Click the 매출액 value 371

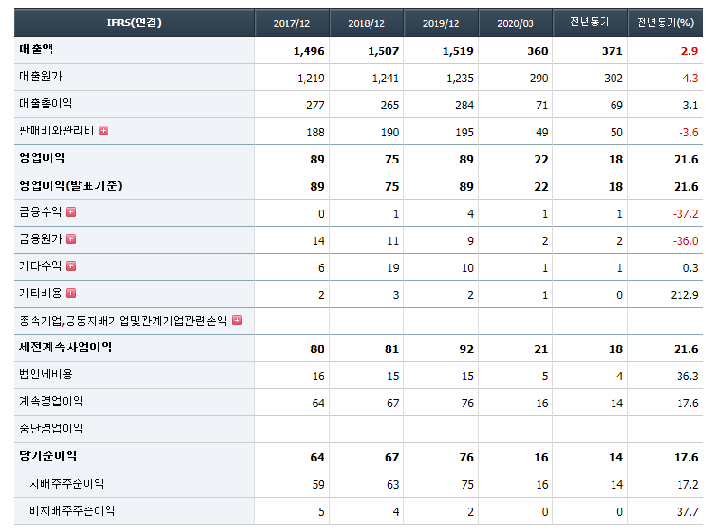(x=612, y=51)
